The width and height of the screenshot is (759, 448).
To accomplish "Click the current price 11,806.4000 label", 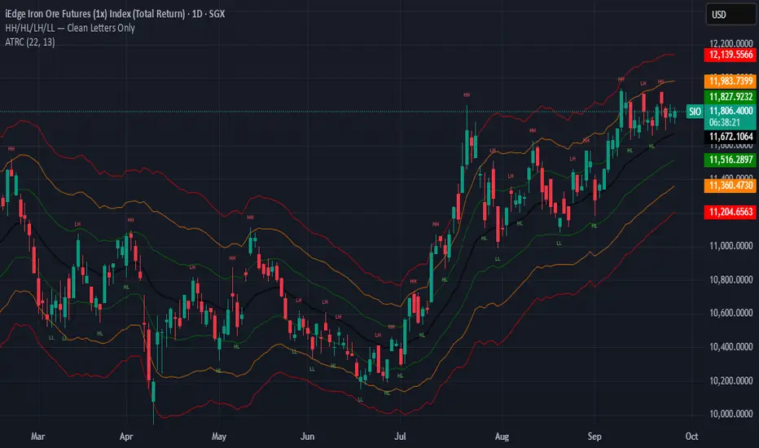I will pos(730,111).
